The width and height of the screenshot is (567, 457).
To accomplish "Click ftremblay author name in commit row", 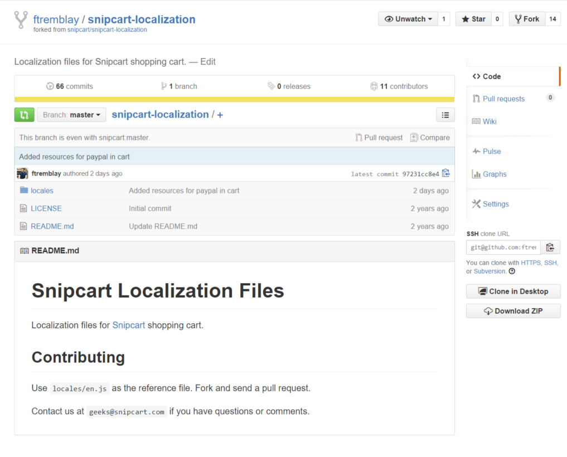I will [46, 173].
